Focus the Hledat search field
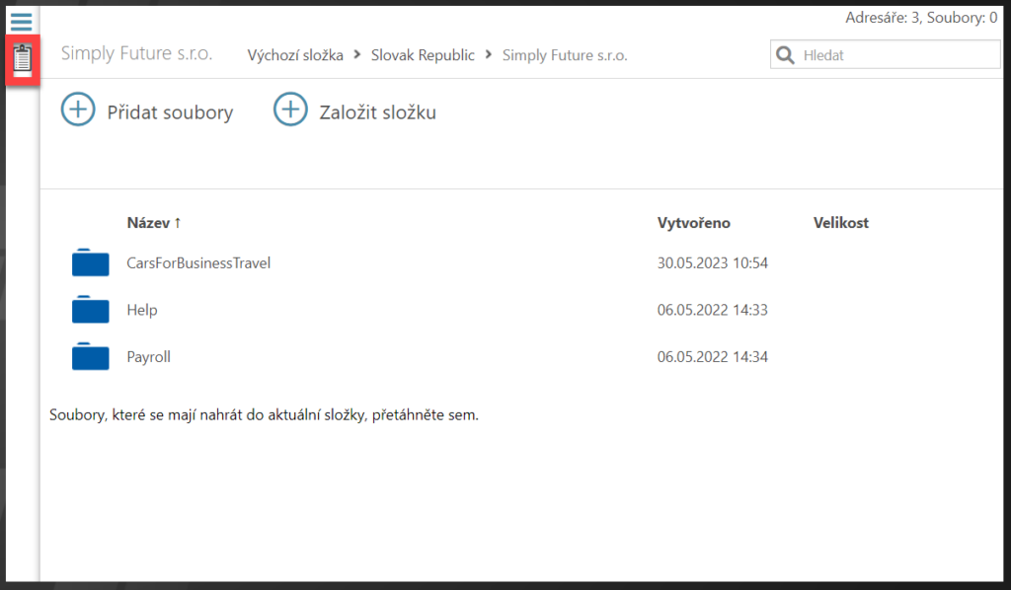This screenshot has height=590, width=1011. tap(886, 54)
